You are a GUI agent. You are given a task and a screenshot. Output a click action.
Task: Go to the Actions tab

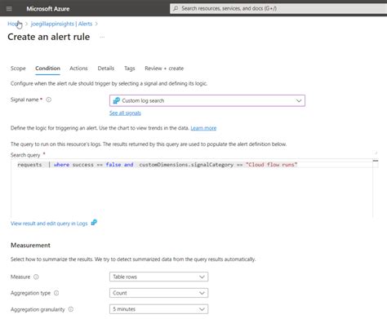[x=78, y=69]
